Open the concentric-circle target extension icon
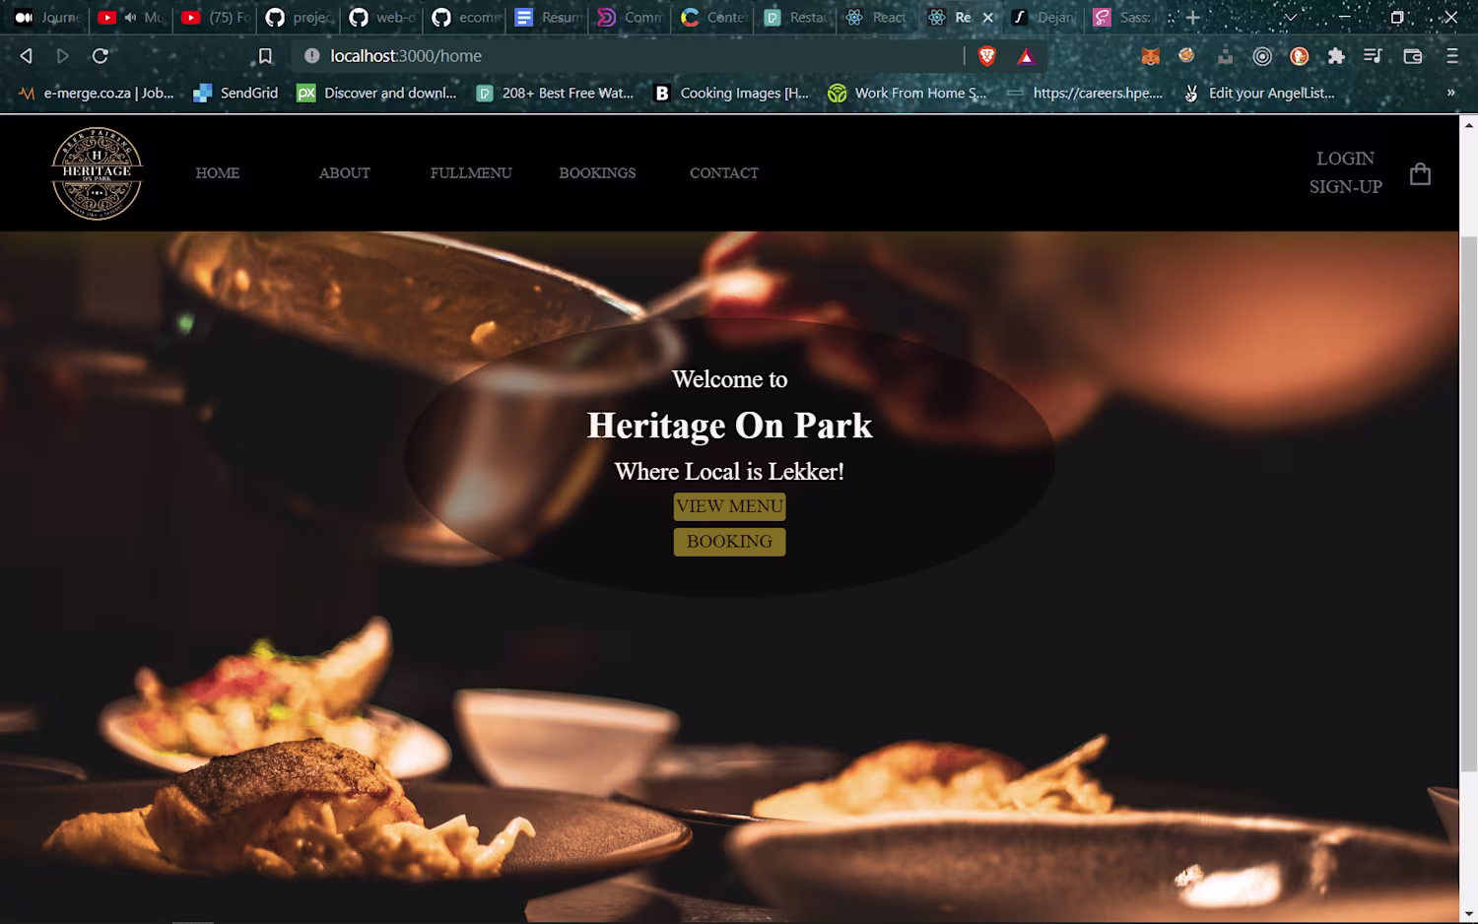The image size is (1478, 924). [1262, 56]
